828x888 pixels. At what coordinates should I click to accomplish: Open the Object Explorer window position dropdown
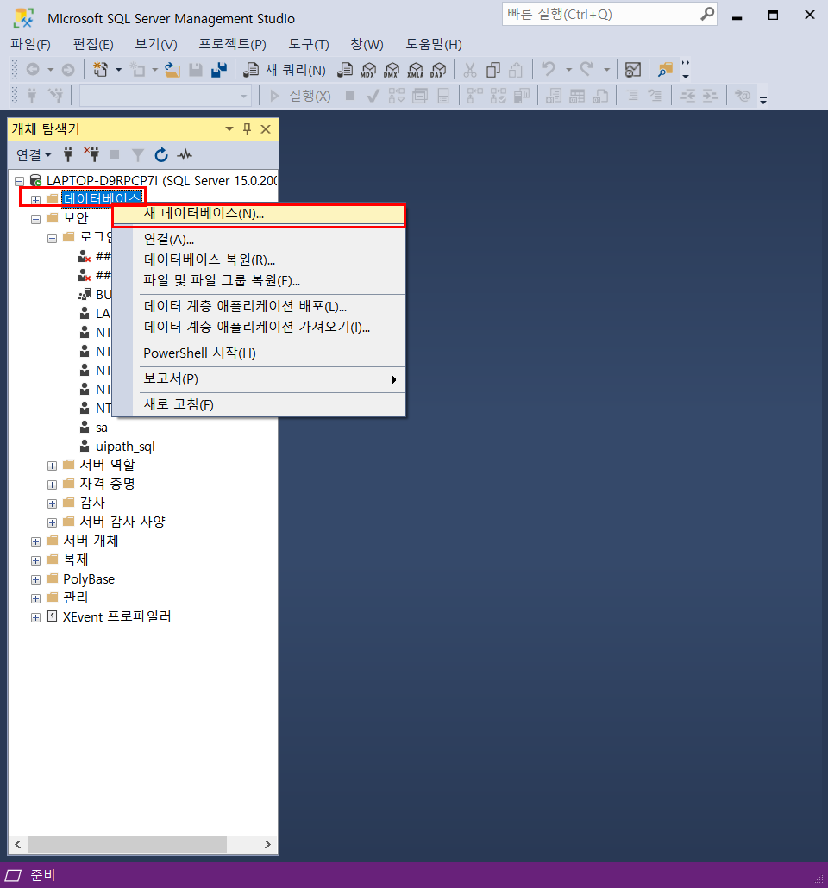[x=229, y=129]
